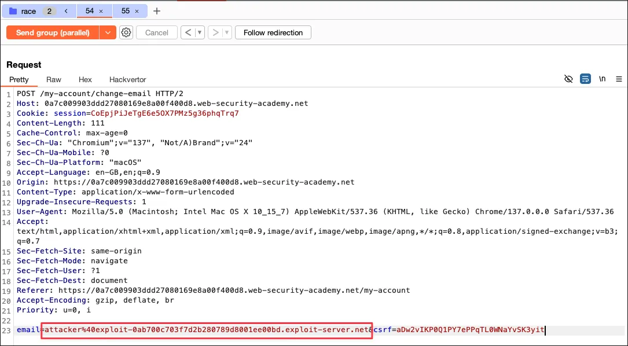Collapse the race tab group chevron
628x346 pixels.
66,11
